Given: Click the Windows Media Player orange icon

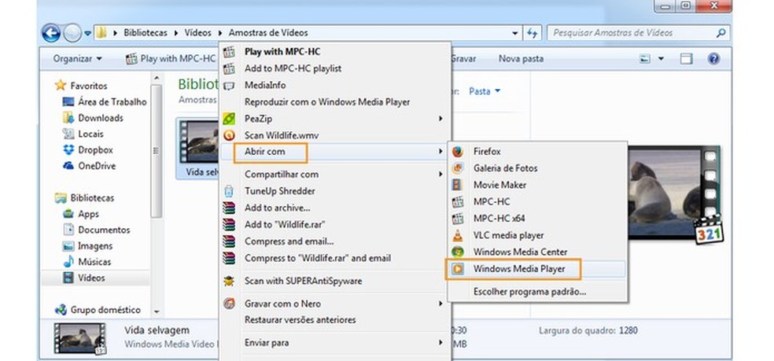Looking at the screenshot, I should tap(458, 269).
